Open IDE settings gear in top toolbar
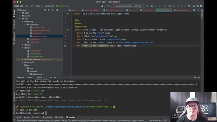This screenshot has width=217, height=122. [197, 6]
